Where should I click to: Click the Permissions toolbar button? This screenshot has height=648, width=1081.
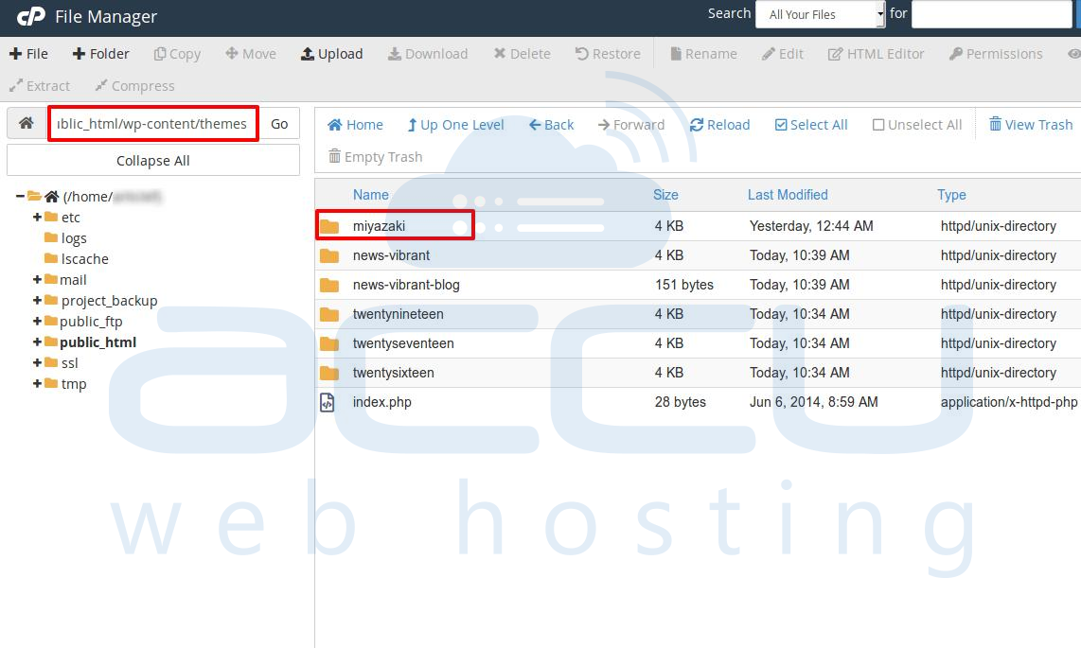click(996, 54)
